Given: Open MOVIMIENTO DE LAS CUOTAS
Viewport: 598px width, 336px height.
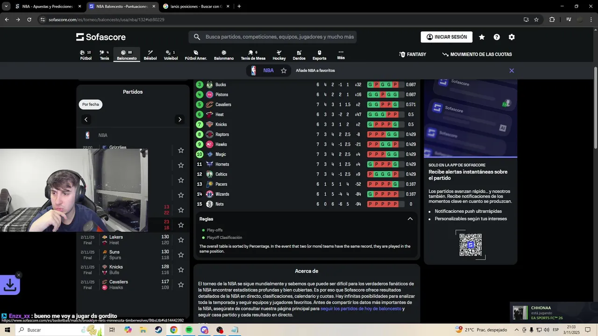Looking at the screenshot, I should tap(477, 55).
